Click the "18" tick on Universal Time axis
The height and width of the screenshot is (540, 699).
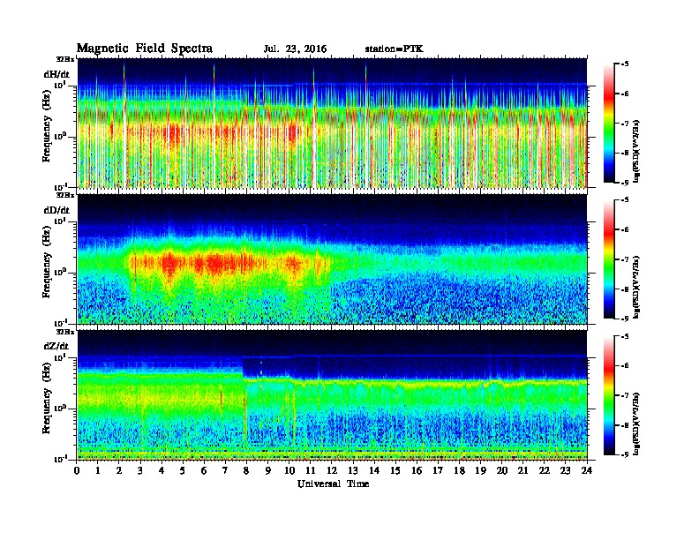click(x=459, y=470)
